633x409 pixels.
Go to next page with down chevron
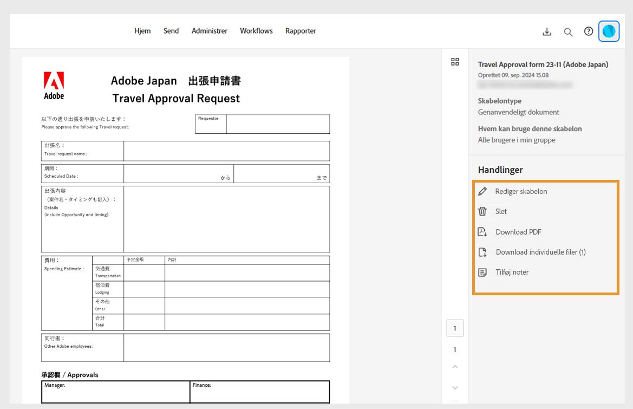[455, 387]
